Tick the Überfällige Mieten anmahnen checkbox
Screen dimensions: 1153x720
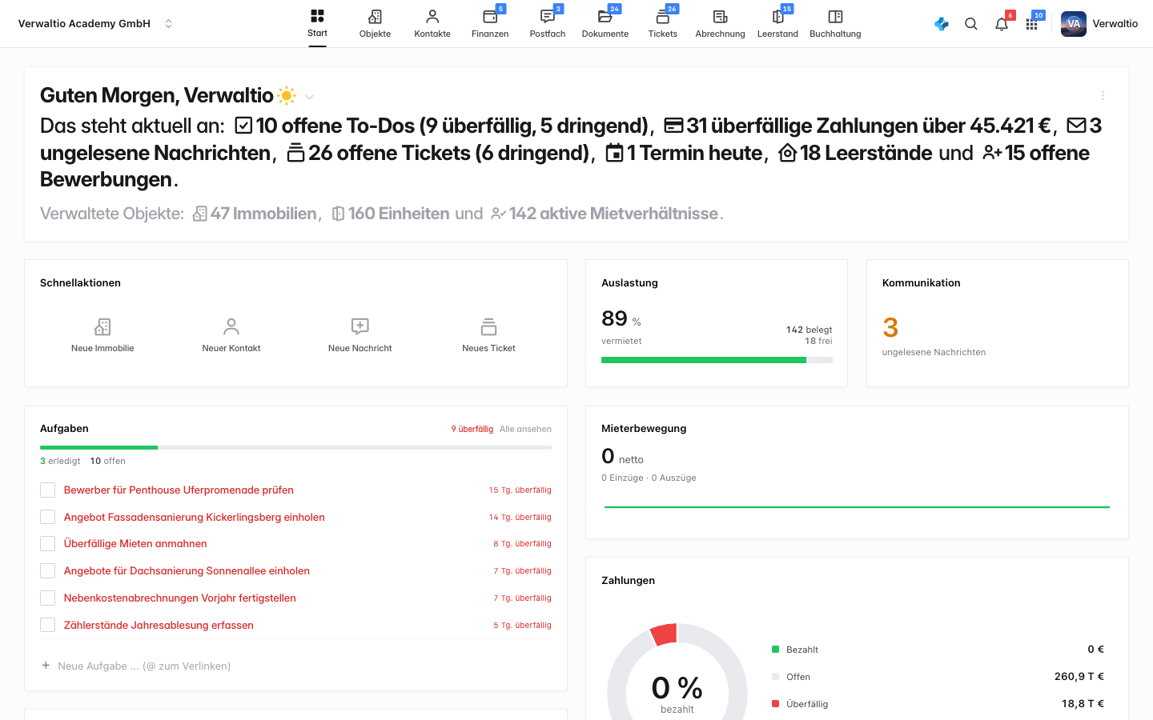[48, 544]
